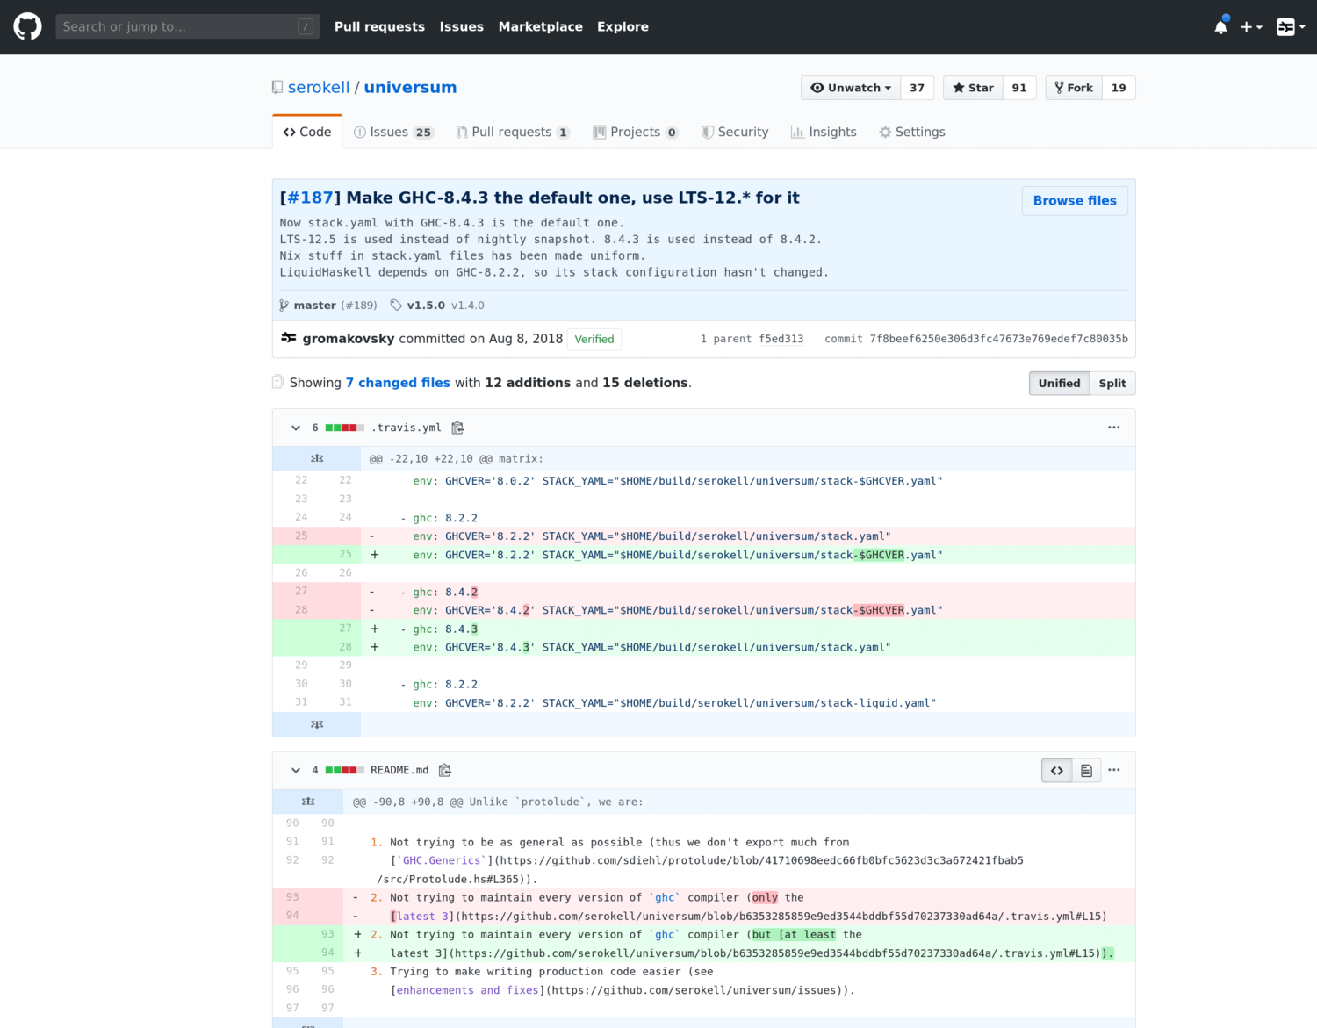The image size is (1317, 1028).
Task: Switch to the Security tab
Action: (x=735, y=132)
